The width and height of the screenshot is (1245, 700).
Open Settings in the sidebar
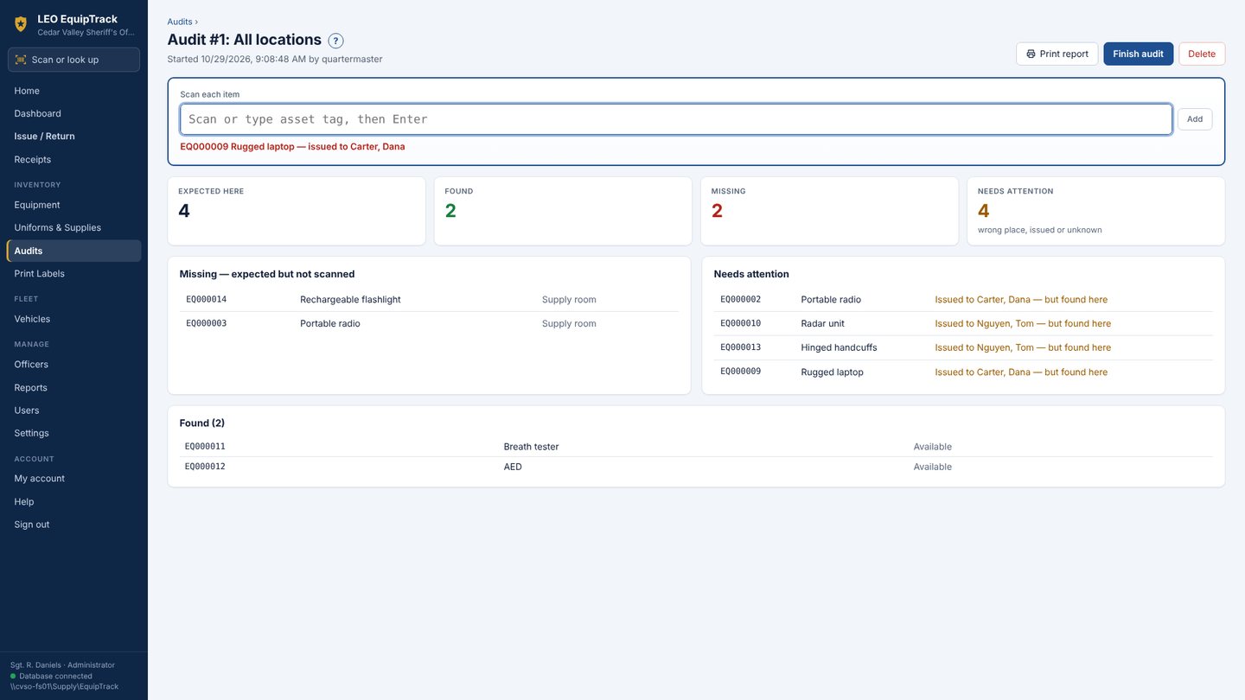tap(73, 433)
